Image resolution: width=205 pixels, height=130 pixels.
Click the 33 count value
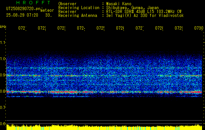(48, 15)
